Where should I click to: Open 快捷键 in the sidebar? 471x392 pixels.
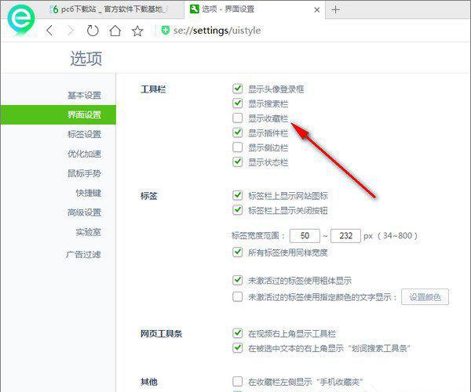[88, 193]
